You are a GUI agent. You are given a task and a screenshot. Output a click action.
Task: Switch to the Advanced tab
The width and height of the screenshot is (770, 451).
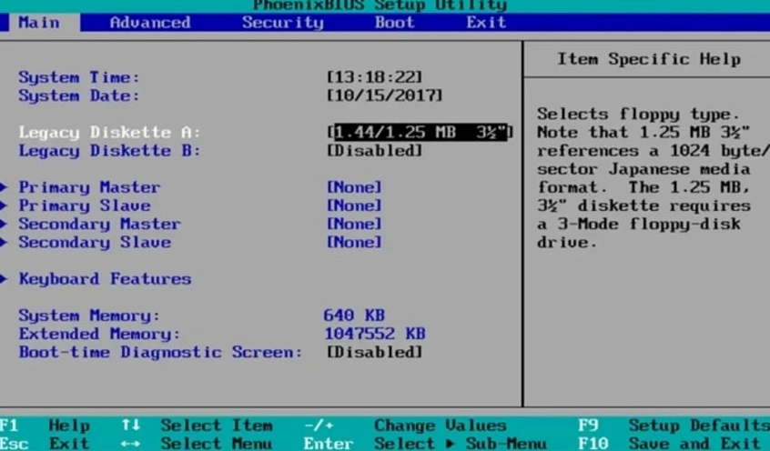(150, 23)
